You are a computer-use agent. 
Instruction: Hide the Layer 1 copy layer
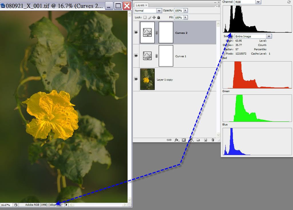[136, 79]
